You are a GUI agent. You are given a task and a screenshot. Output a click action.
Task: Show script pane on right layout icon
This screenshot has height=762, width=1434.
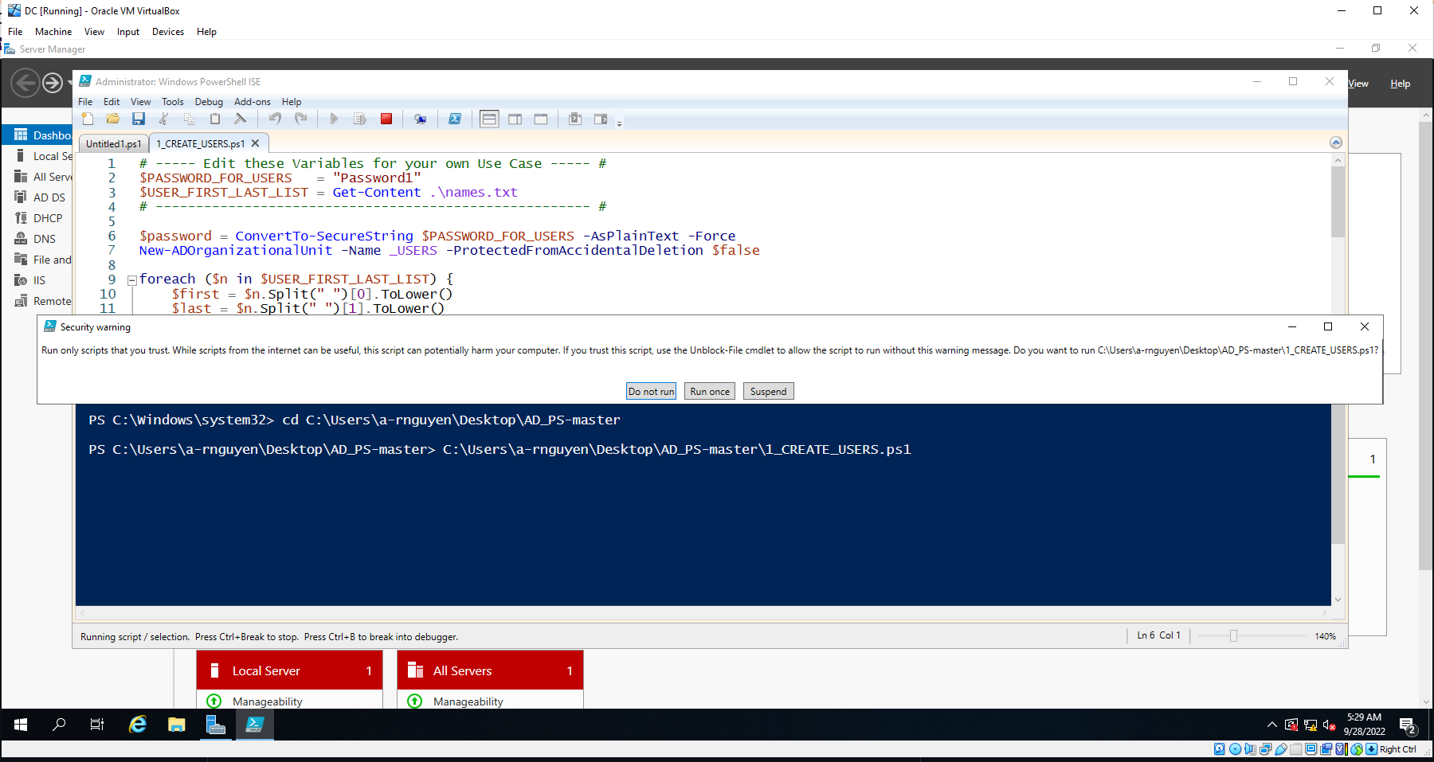pyautogui.click(x=515, y=119)
